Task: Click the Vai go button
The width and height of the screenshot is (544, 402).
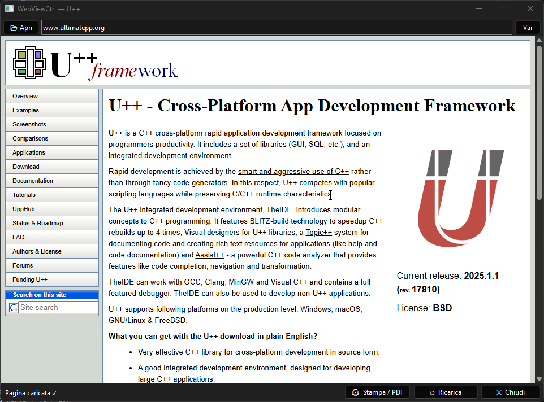Action: tap(528, 28)
